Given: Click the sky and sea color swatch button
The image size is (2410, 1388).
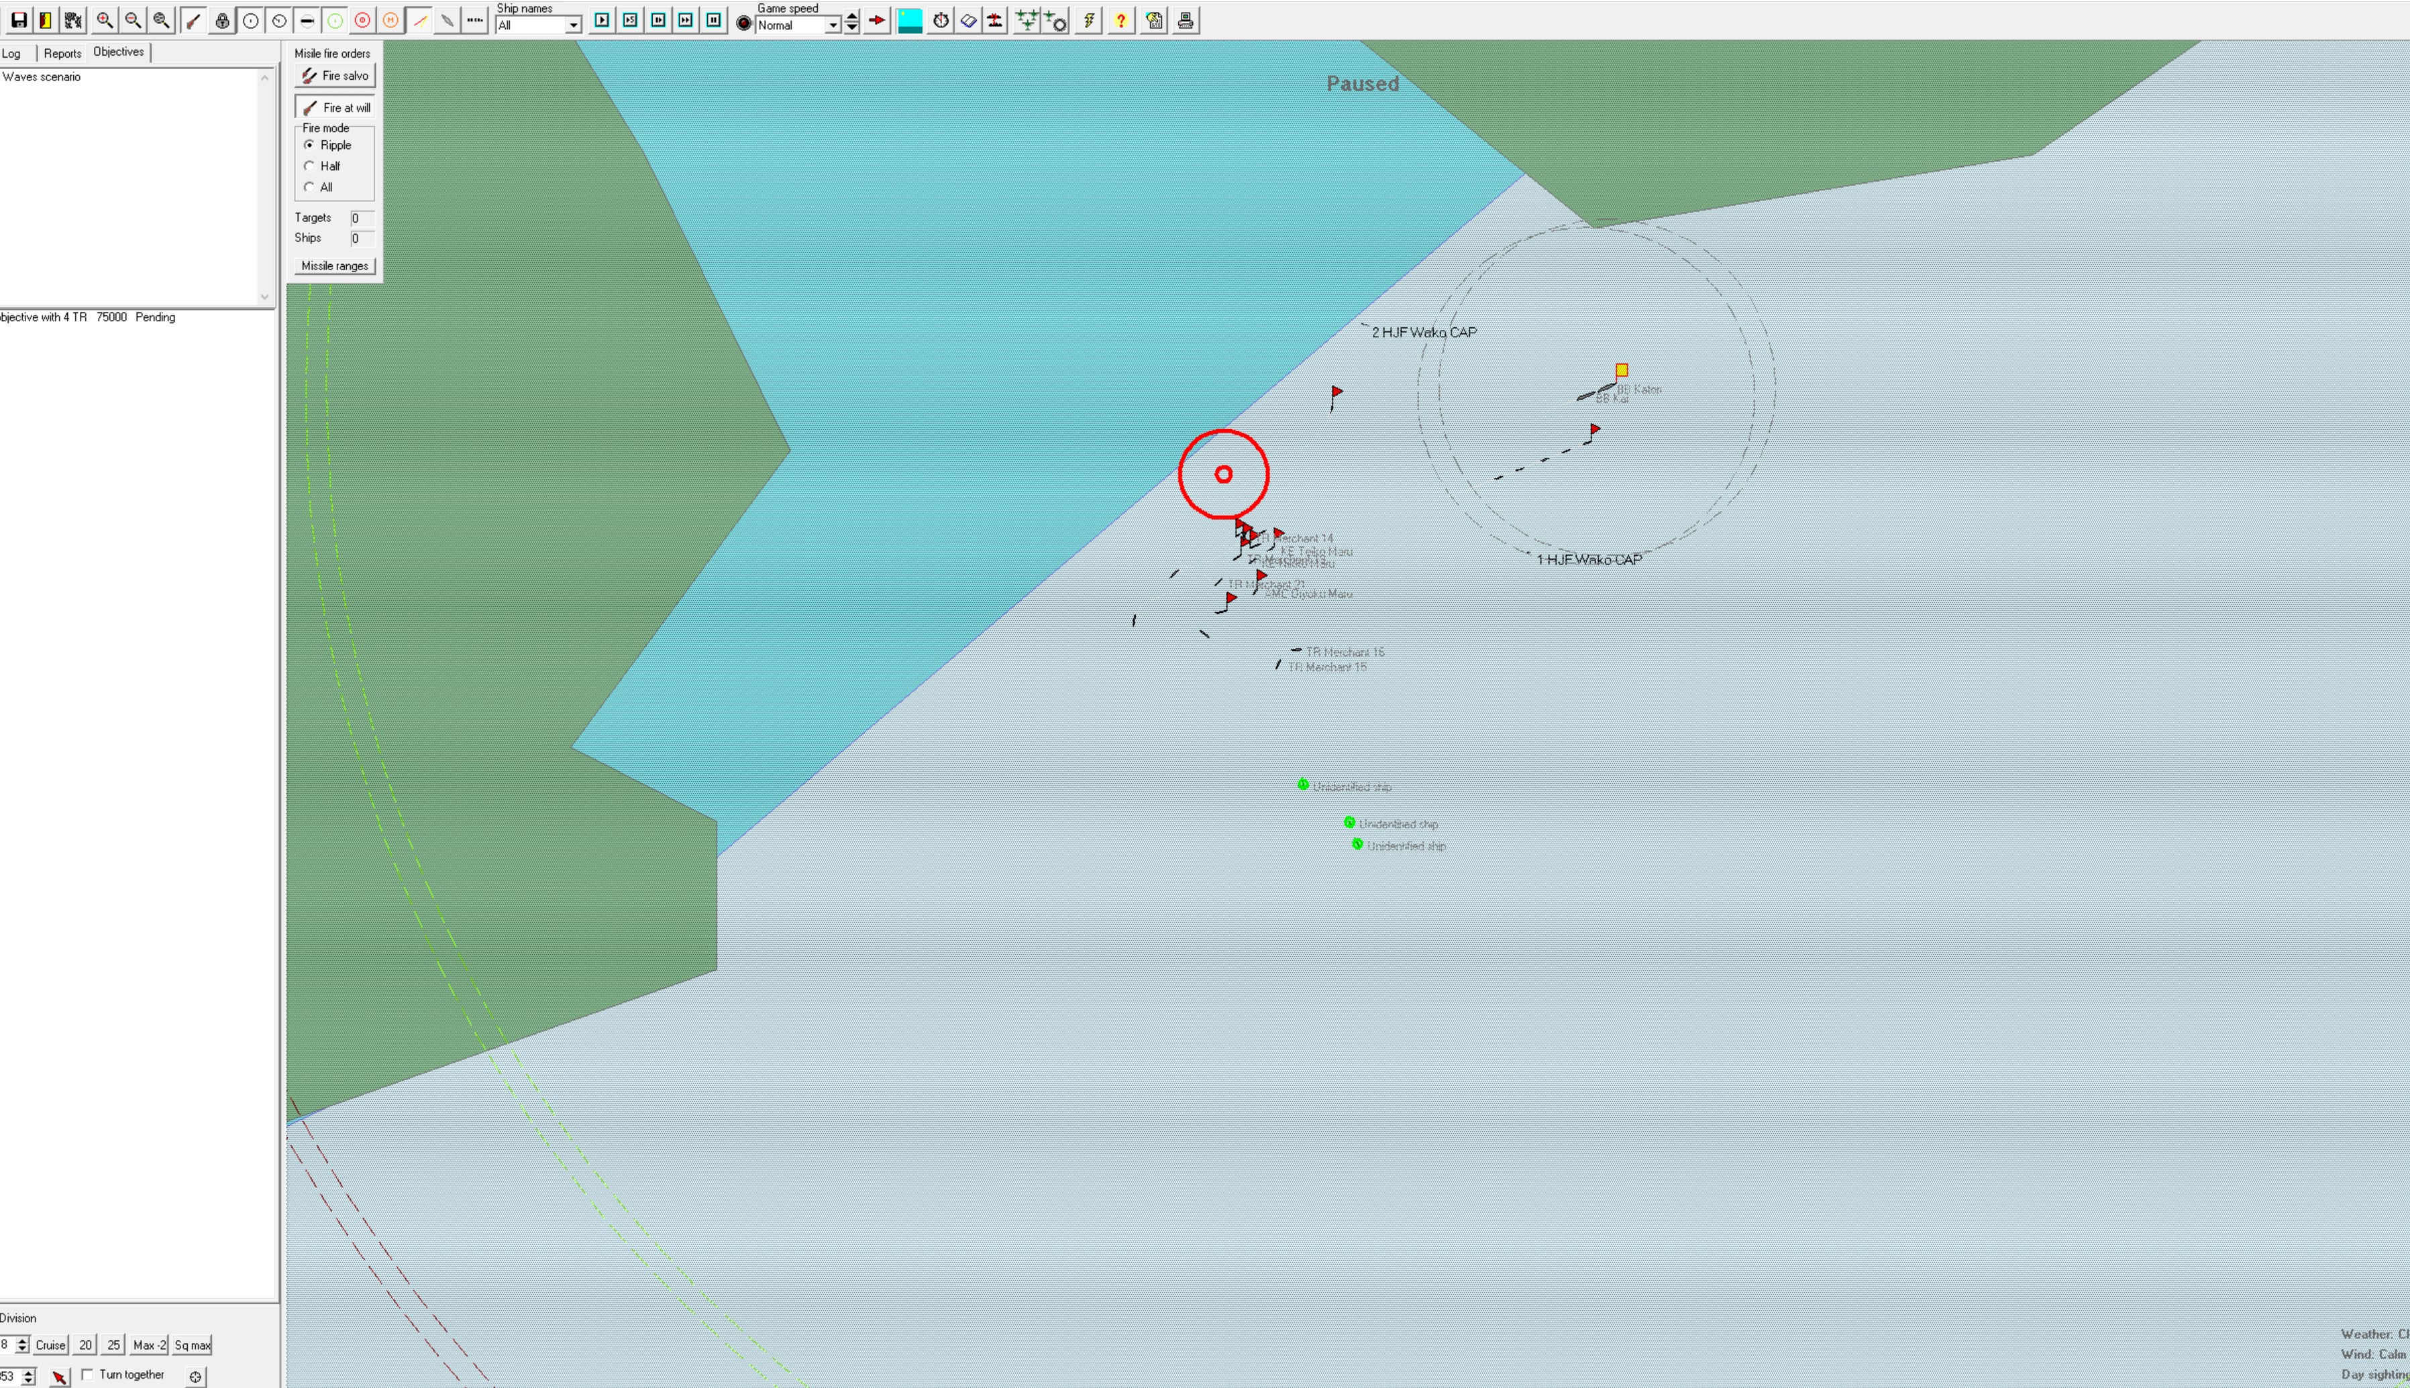Looking at the screenshot, I should click(x=910, y=20).
